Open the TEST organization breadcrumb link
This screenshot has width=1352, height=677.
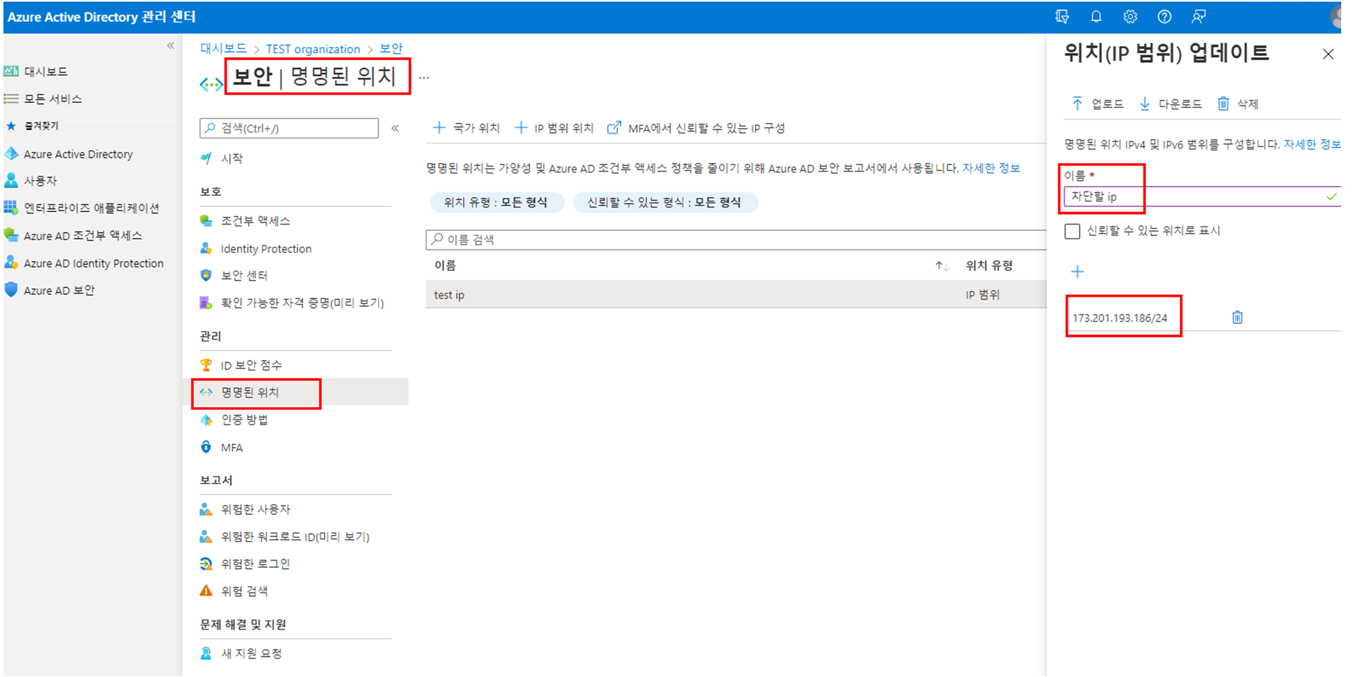[313, 49]
